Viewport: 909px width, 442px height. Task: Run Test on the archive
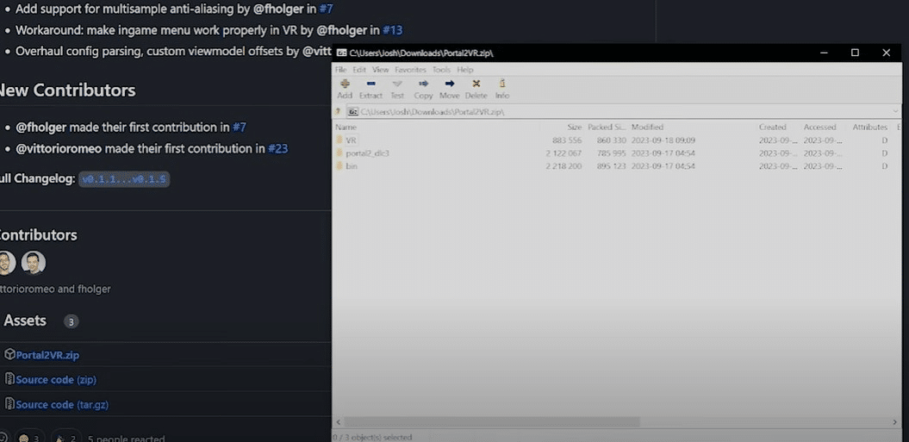[397, 84]
